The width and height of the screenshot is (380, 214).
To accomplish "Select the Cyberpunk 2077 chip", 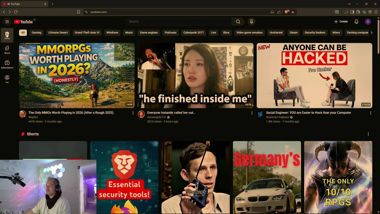I will click(x=194, y=32).
